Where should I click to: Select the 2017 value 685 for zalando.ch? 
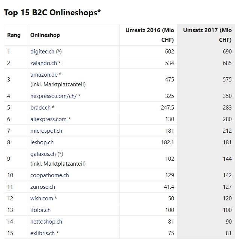tap(227, 63)
